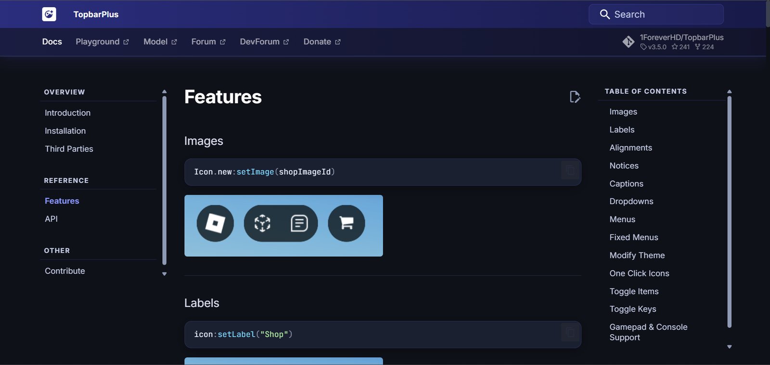
Task: Open the 1ForeverHD/TopbarPlus repository link
Action: (x=673, y=42)
